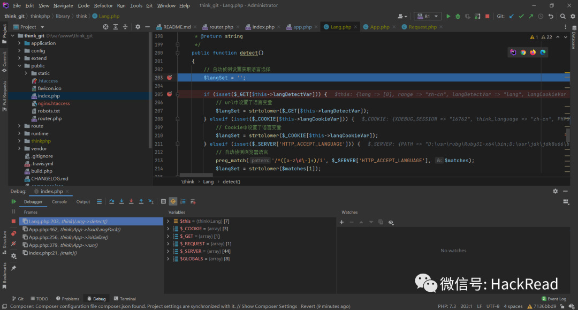Click the Rollback undo arrow icon
The width and height of the screenshot is (578, 310).
[x=551, y=16]
